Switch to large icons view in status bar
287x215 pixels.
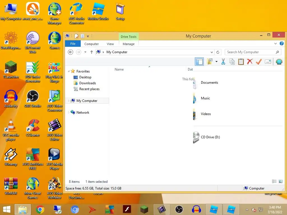pyautogui.click(x=280, y=181)
